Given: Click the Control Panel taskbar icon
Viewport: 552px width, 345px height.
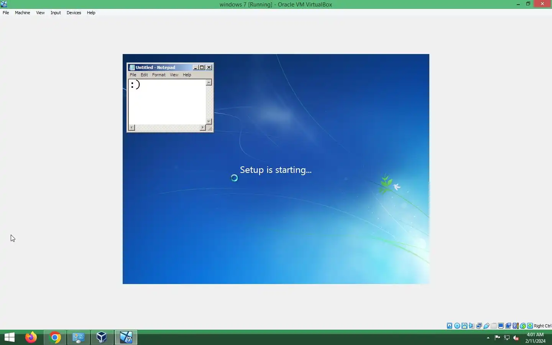Looking at the screenshot, I should coord(79,337).
